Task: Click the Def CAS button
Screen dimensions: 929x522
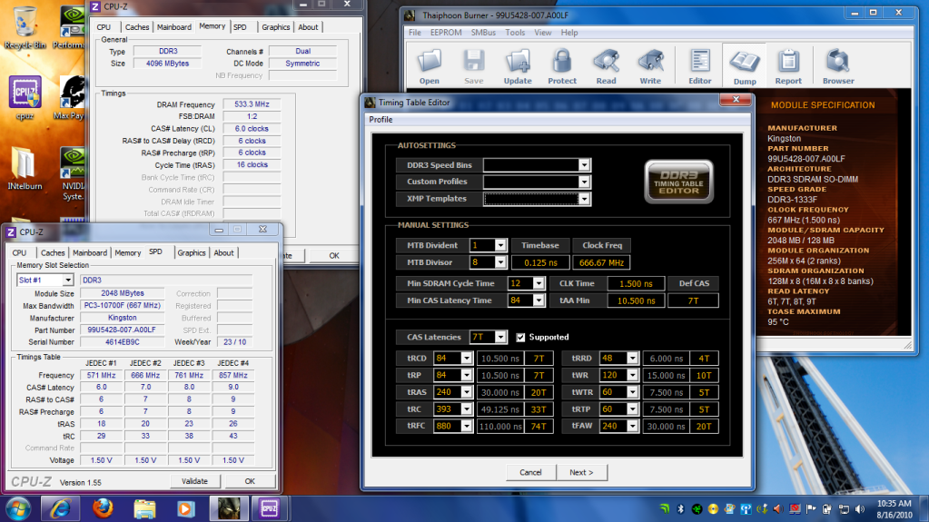Action: pos(694,284)
